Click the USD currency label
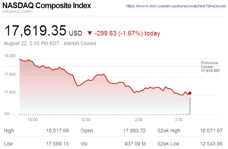 (x=76, y=33)
